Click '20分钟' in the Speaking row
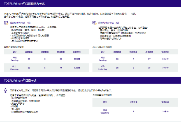The width and height of the screenshot is (181, 122). (x=165, y=112)
